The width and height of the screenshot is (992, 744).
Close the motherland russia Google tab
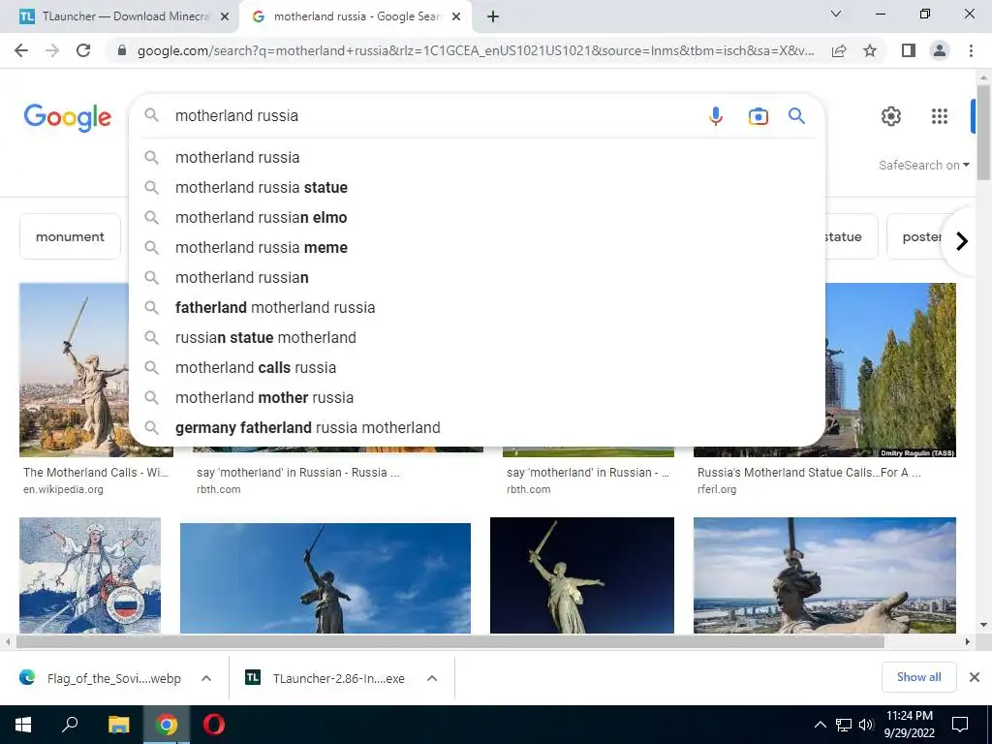(456, 16)
